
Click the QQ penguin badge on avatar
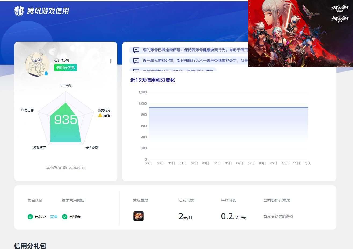[x=46, y=73]
